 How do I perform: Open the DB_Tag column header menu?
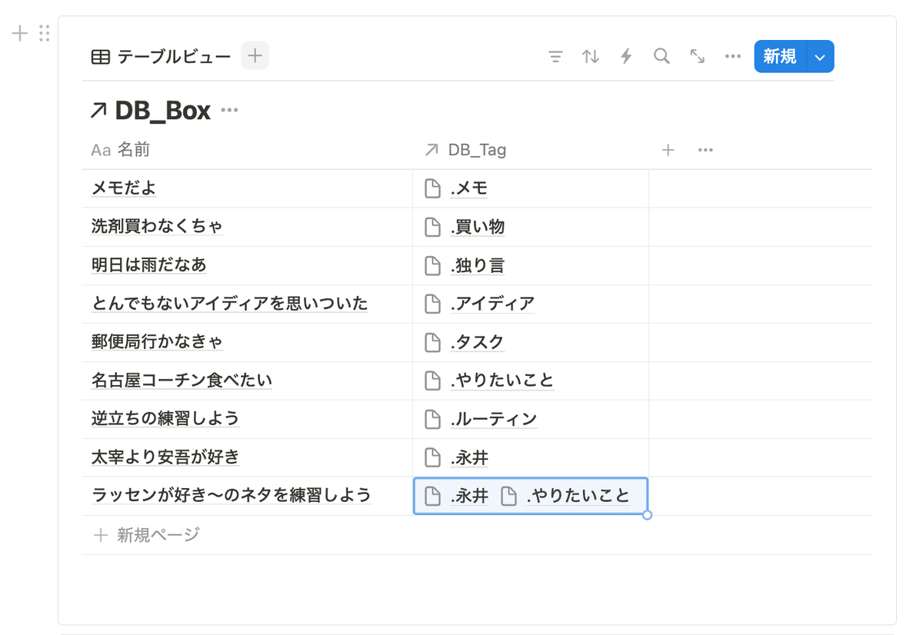(465, 150)
